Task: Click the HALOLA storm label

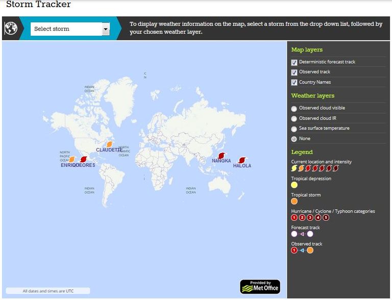Action: pos(242,165)
